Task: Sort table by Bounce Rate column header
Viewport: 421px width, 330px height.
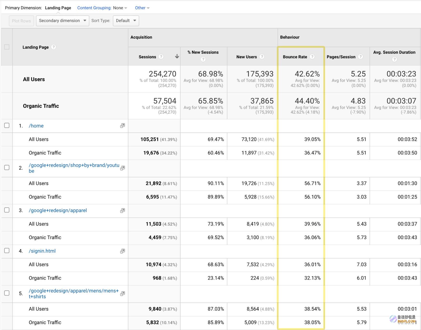Action: [x=295, y=57]
